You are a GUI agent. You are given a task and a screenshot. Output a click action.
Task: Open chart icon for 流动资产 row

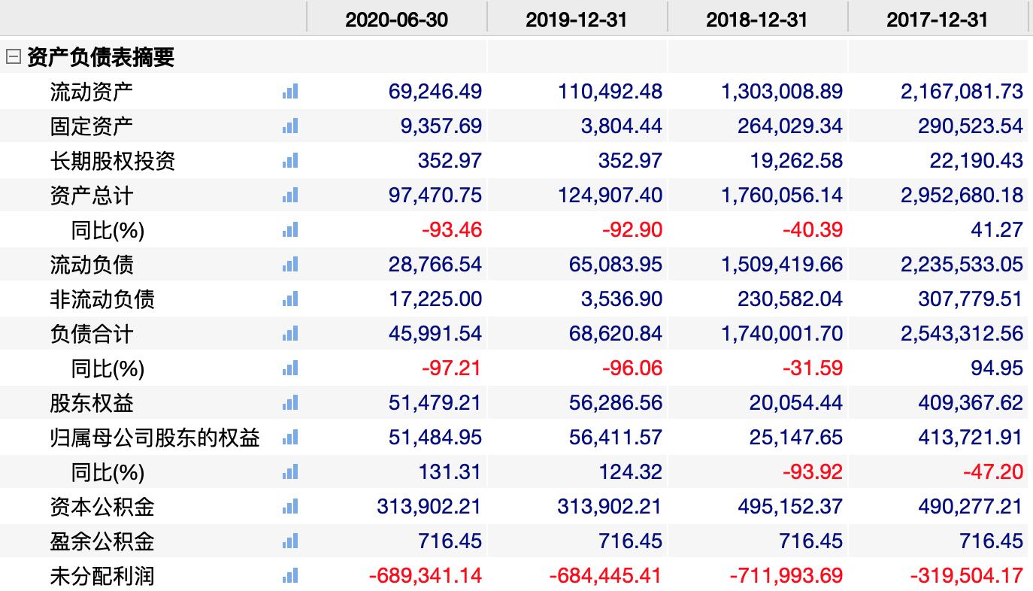[290, 92]
